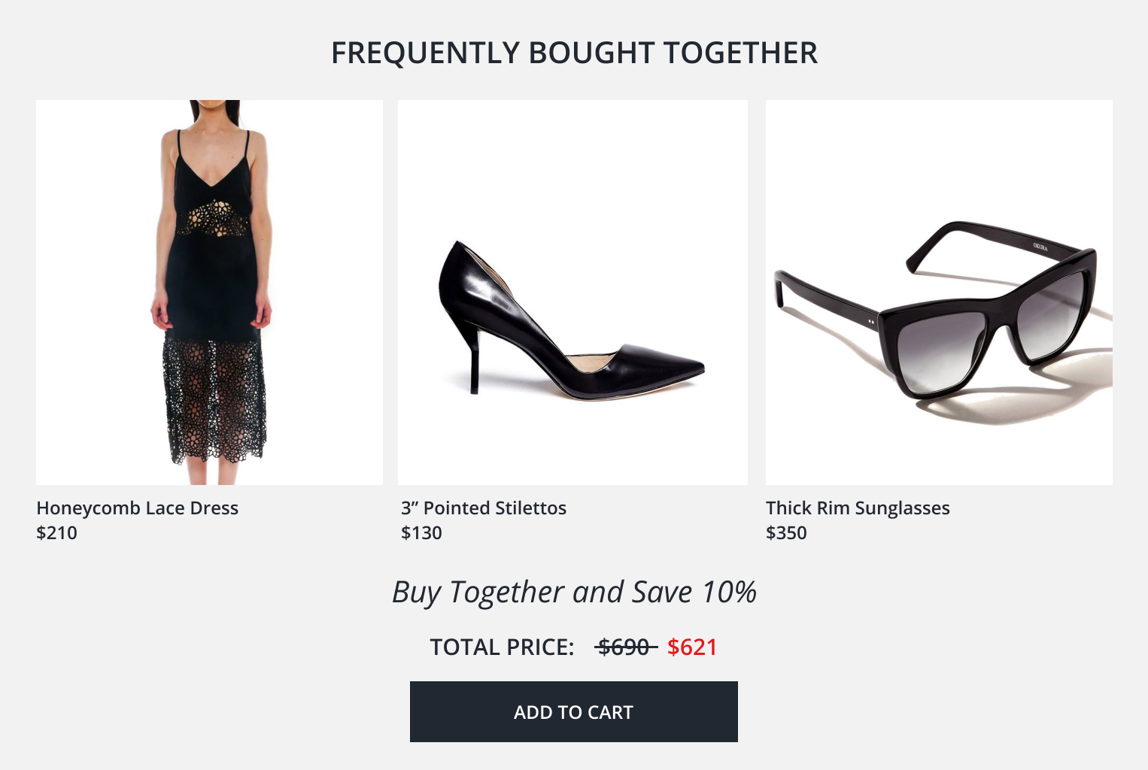
Task: Click the Honeycomb Lace Dress title link
Action: click(x=138, y=508)
